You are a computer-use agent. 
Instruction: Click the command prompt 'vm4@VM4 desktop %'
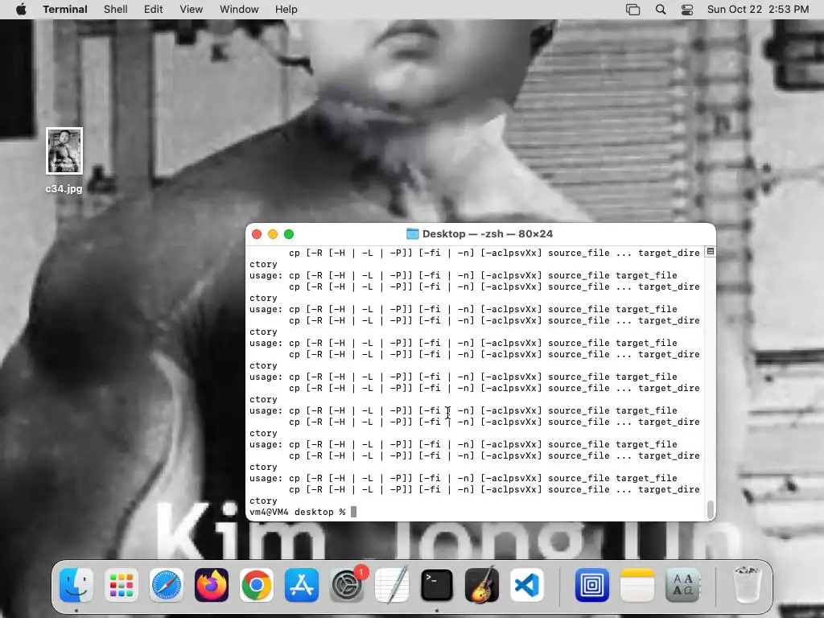(298, 512)
